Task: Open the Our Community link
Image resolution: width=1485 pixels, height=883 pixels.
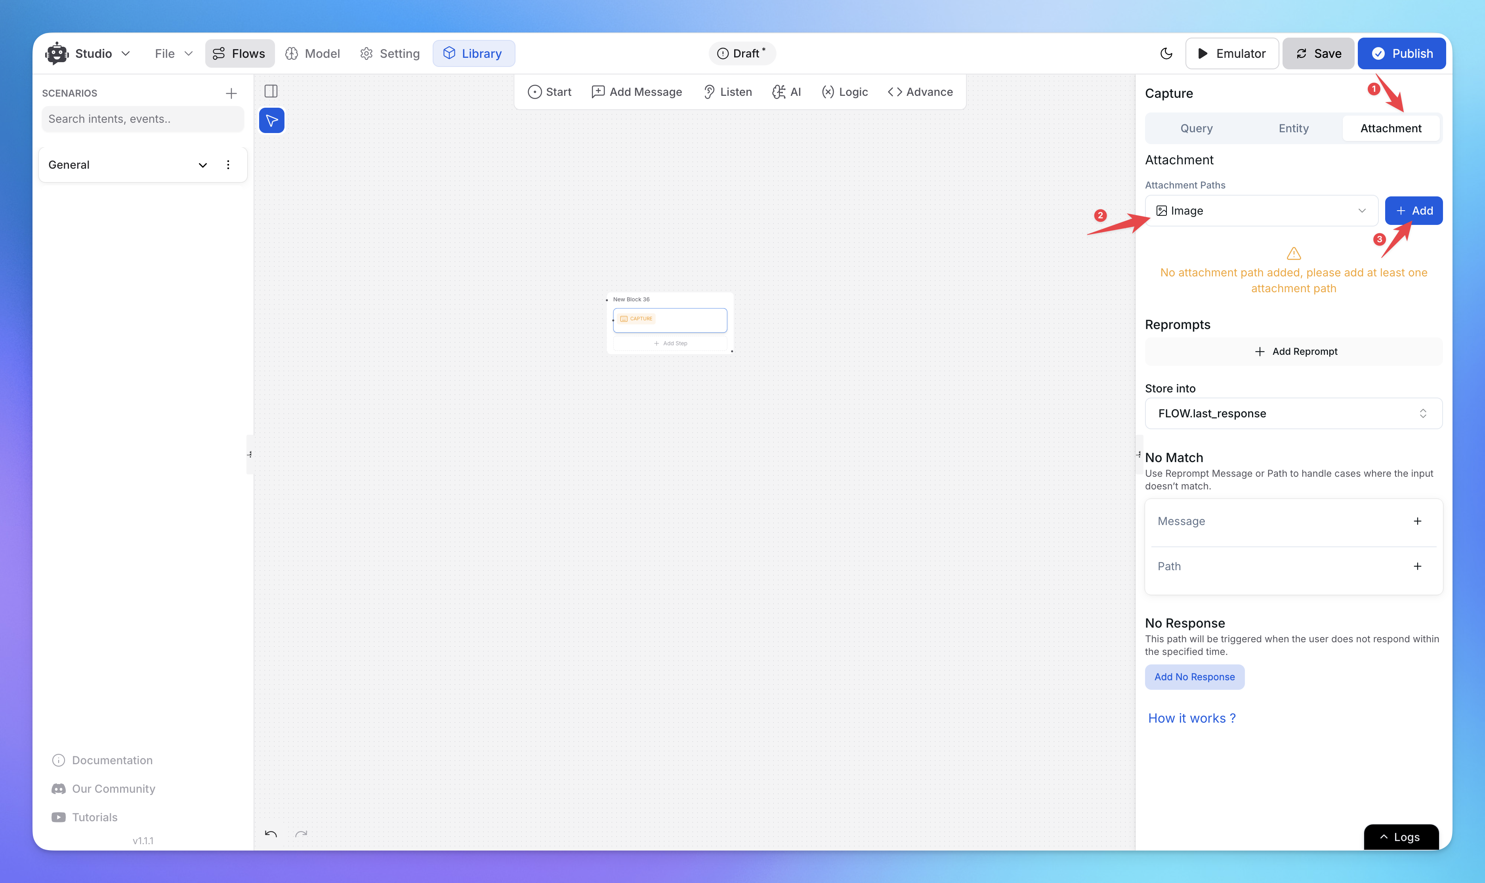Action: pos(103,789)
